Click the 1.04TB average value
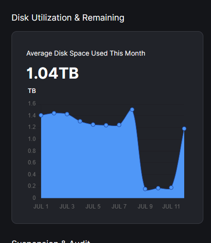The image size is (211, 243). tap(53, 73)
